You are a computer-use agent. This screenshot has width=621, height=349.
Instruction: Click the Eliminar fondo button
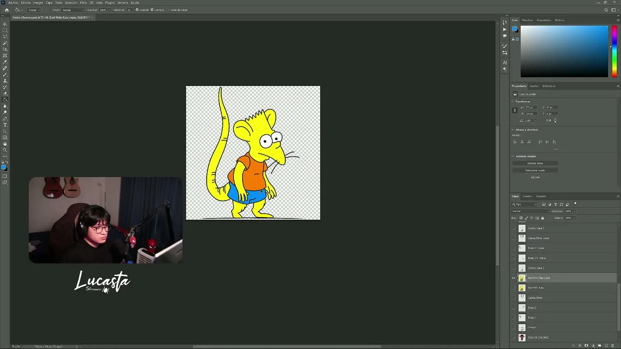(535, 163)
